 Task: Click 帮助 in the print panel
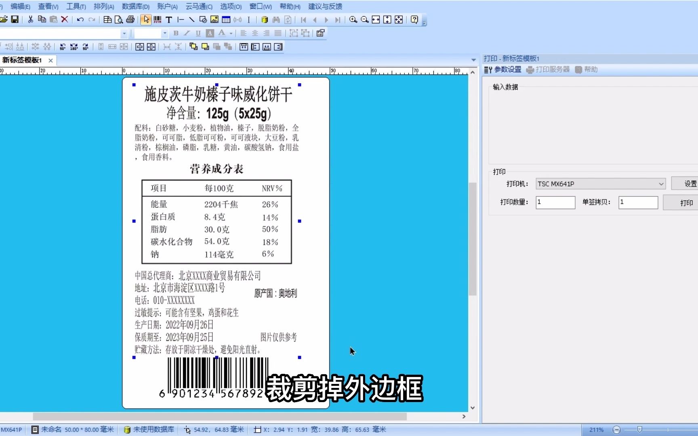[x=586, y=69]
